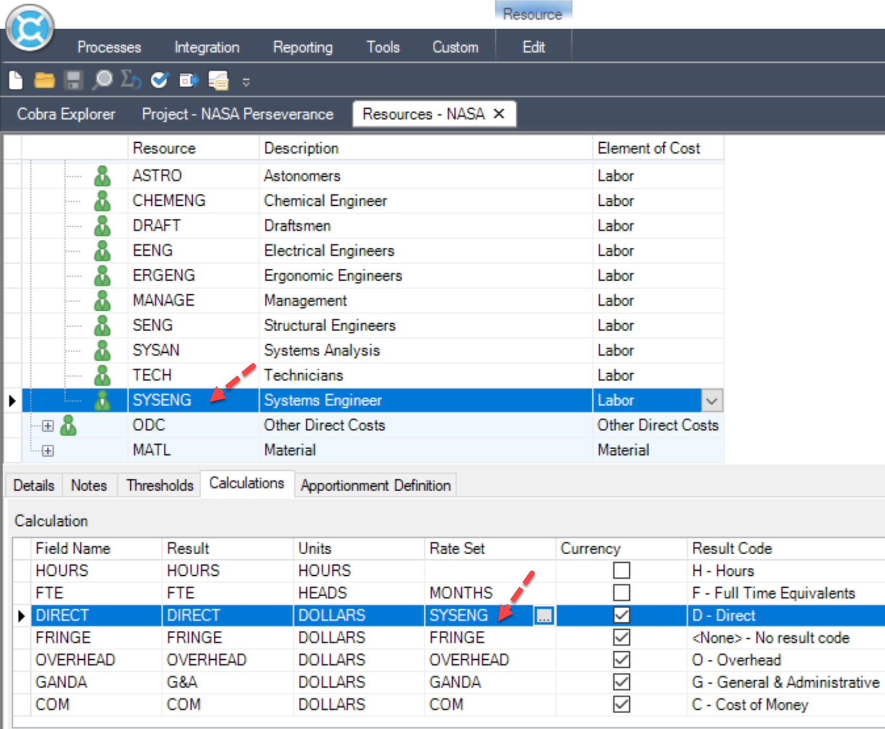Open the quick access toolbar customize arrow
The image size is (885, 729).
point(246,82)
